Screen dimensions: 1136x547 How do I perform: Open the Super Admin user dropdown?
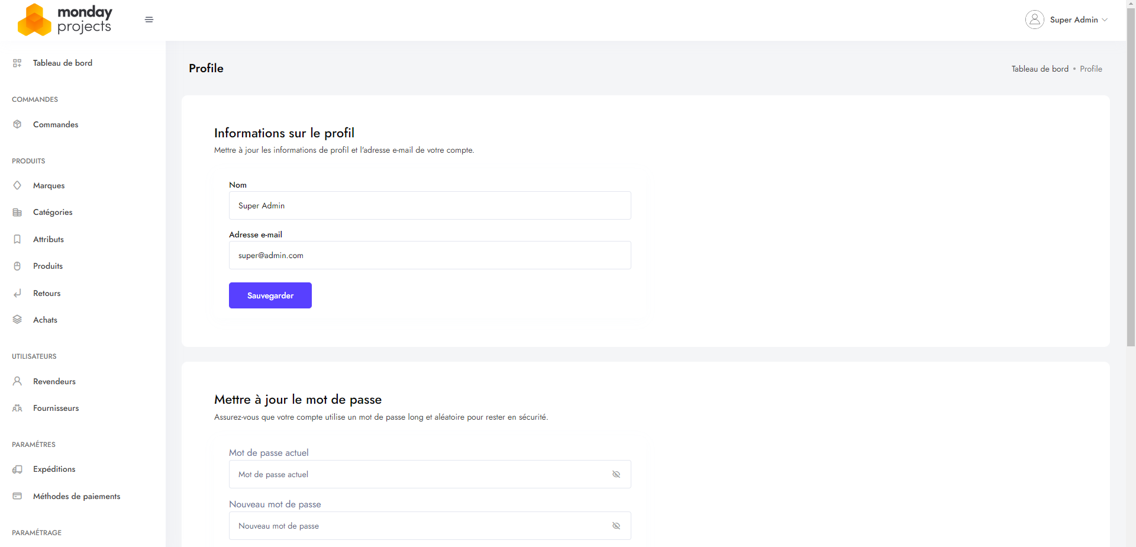tap(1067, 20)
